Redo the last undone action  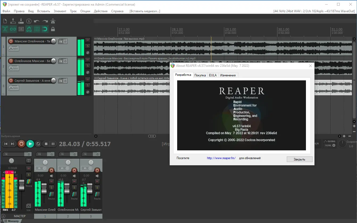[45, 21]
